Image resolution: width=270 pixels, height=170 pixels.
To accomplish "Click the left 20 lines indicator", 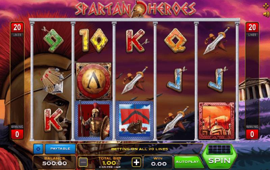I will (x=17, y=29).
